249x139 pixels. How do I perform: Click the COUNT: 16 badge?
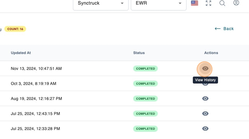(15, 29)
